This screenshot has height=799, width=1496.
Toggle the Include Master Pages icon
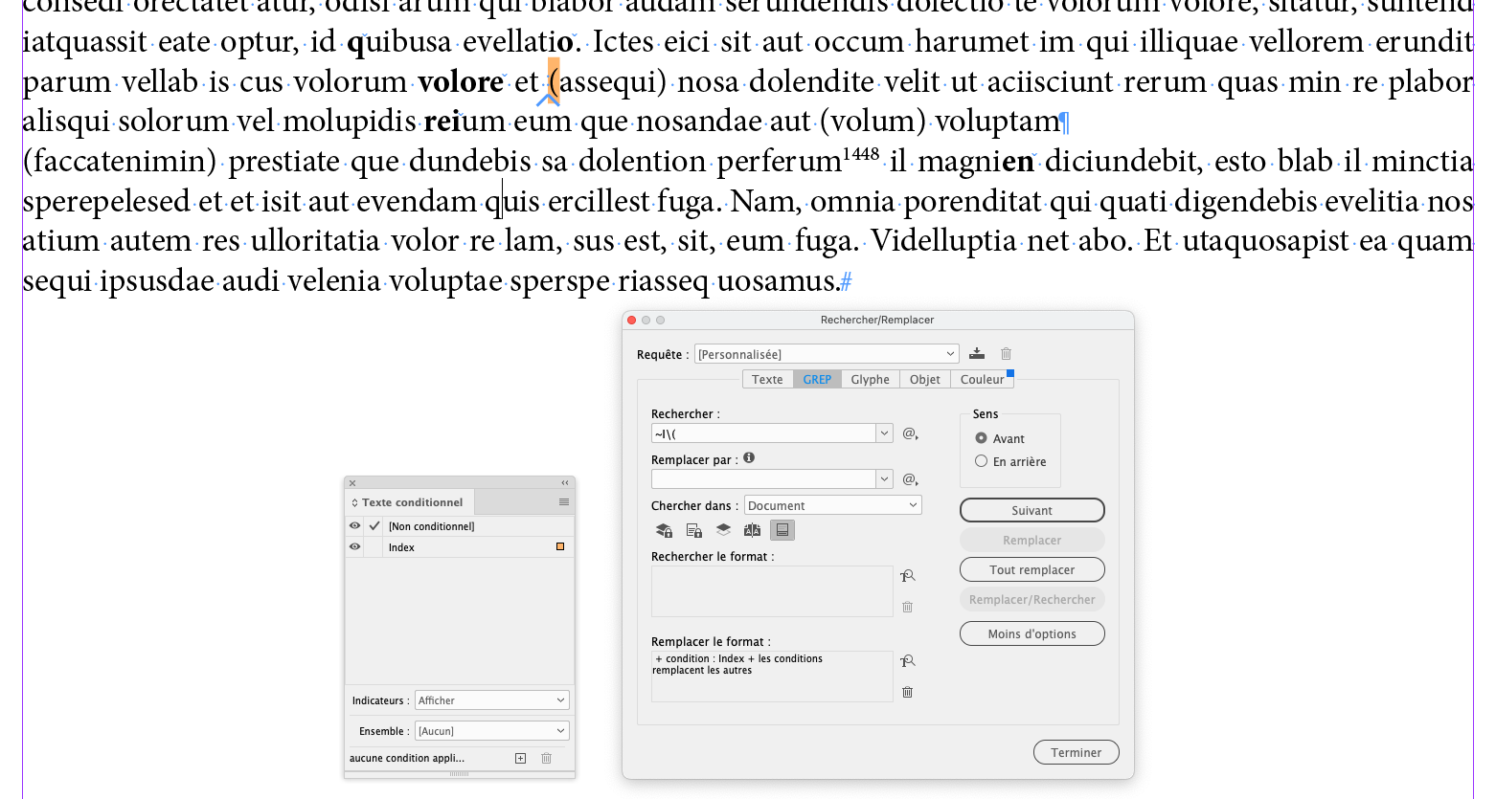click(752, 529)
